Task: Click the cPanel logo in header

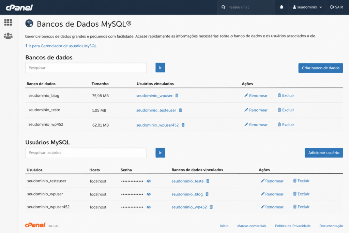Action: click(x=19, y=8)
